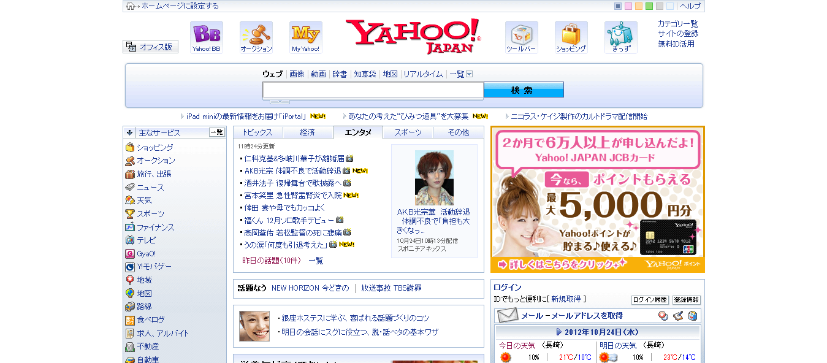Open the Toolbar (ツールバー) cube icon
Viewport: 827px width, 363px height.
coord(521,37)
